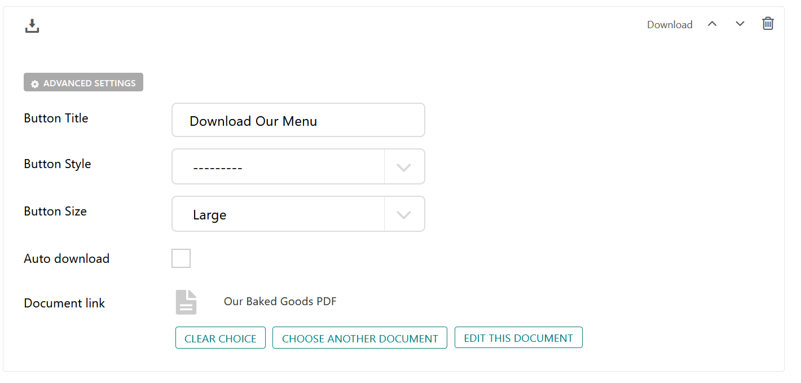Move this block down with the down chevron
The image size is (801, 383).
tap(740, 24)
